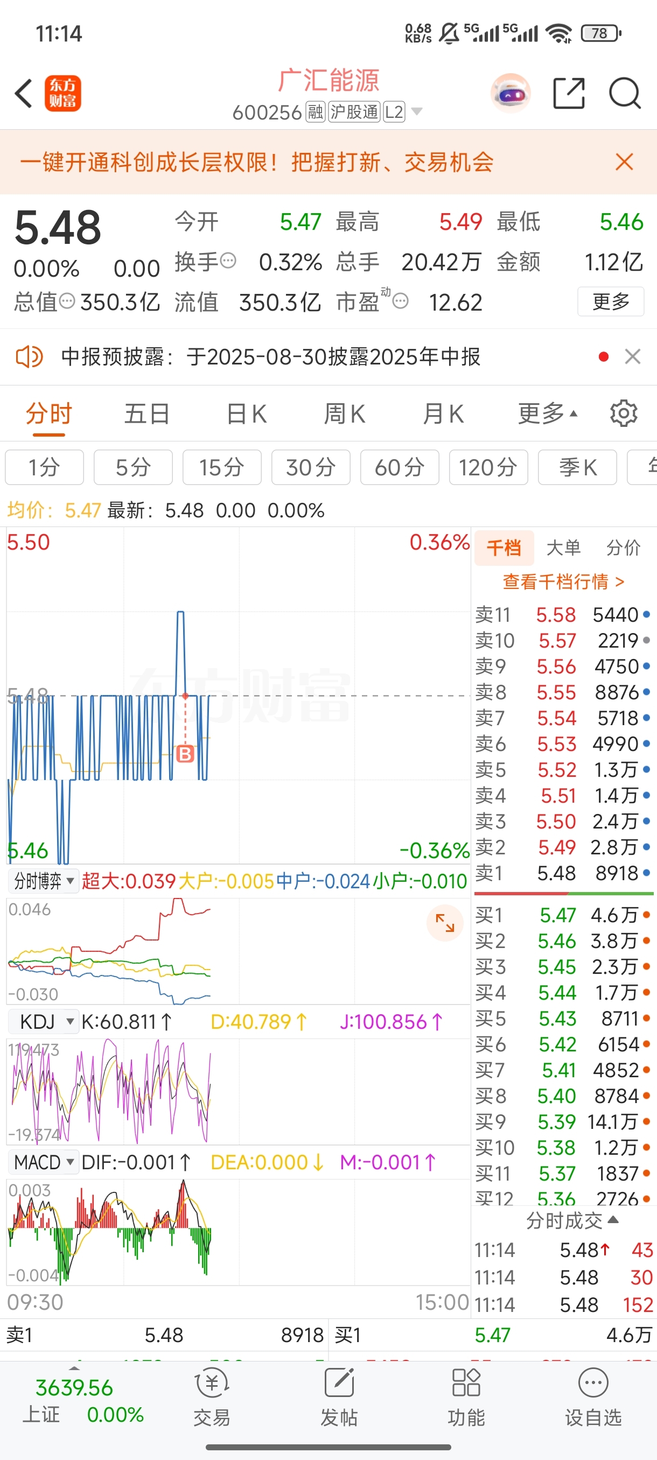
Task: Tap the Wi-Fi icon in status bar
Action: [x=559, y=33]
